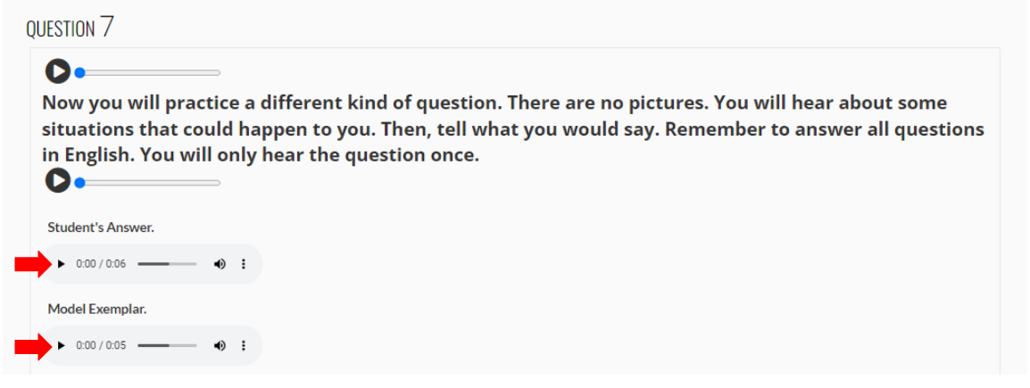Play the Model Exemplar recording

pyautogui.click(x=61, y=345)
